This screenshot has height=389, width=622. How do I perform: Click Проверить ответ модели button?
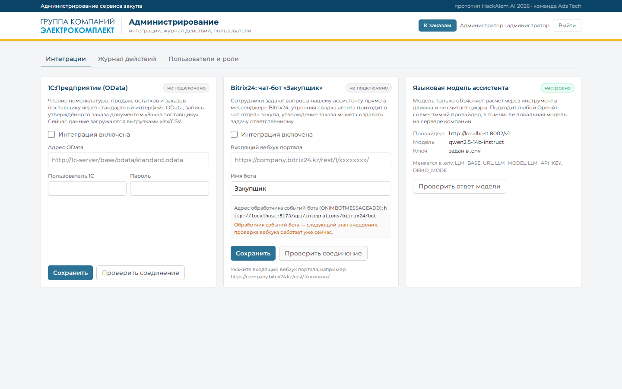pos(459,186)
